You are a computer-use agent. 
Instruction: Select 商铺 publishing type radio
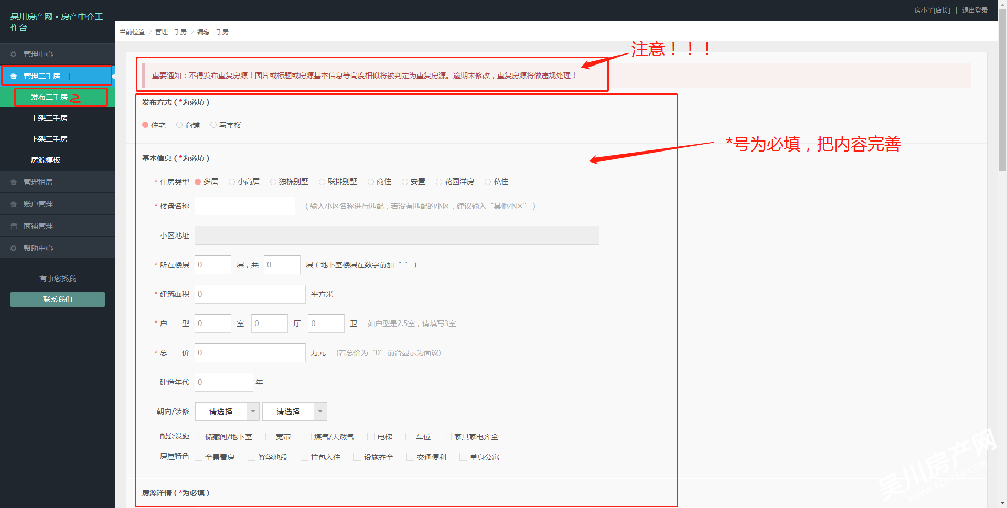coord(179,125)
